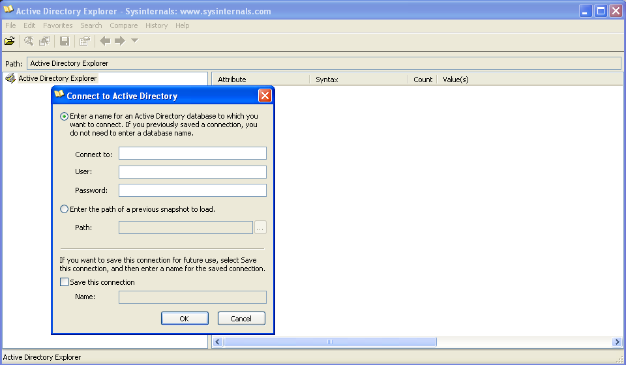Click the horizontal scrollbar thumb
The height and width of the screenshot is (365, 626).
pyautogui.click(x=330, y=342)
